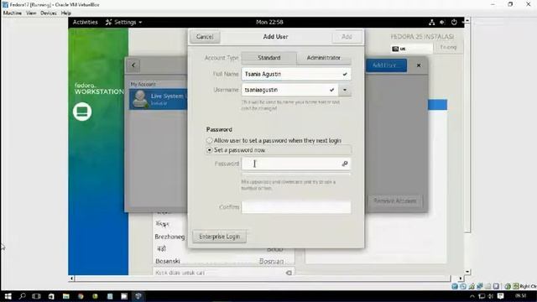
Task: Open the Username suggestions dropdown arrow
Action: (345, 90)
